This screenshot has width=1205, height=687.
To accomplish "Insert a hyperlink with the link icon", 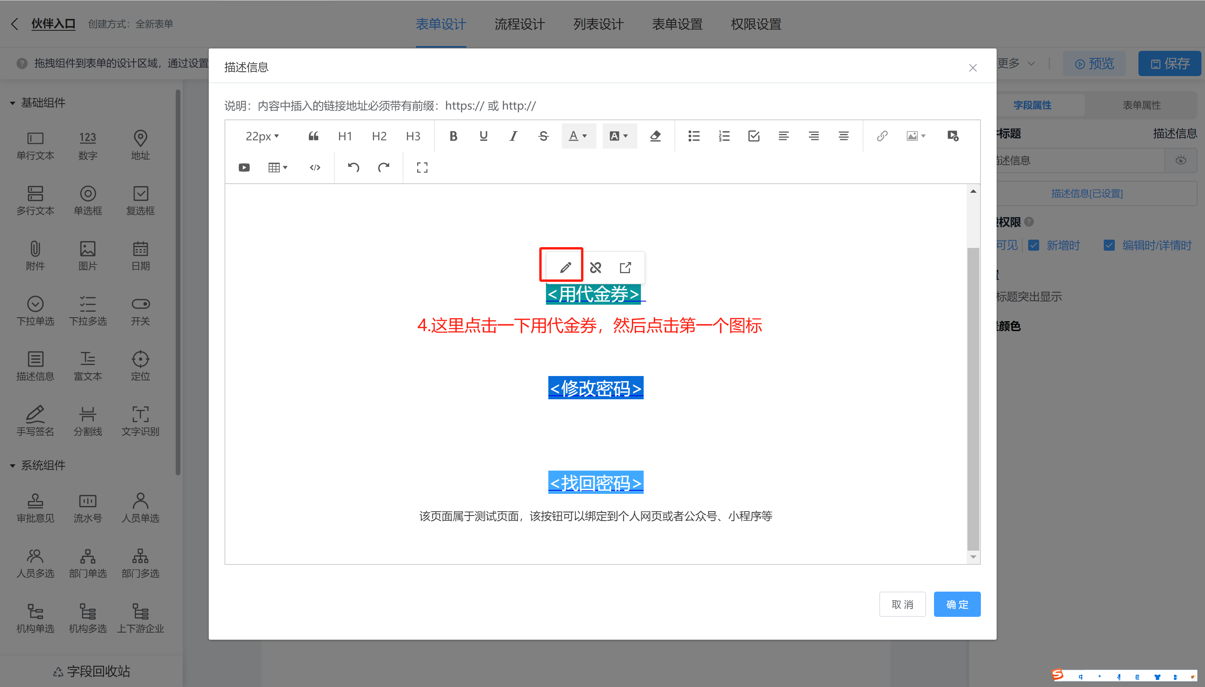I will click(x=882, y=136).
